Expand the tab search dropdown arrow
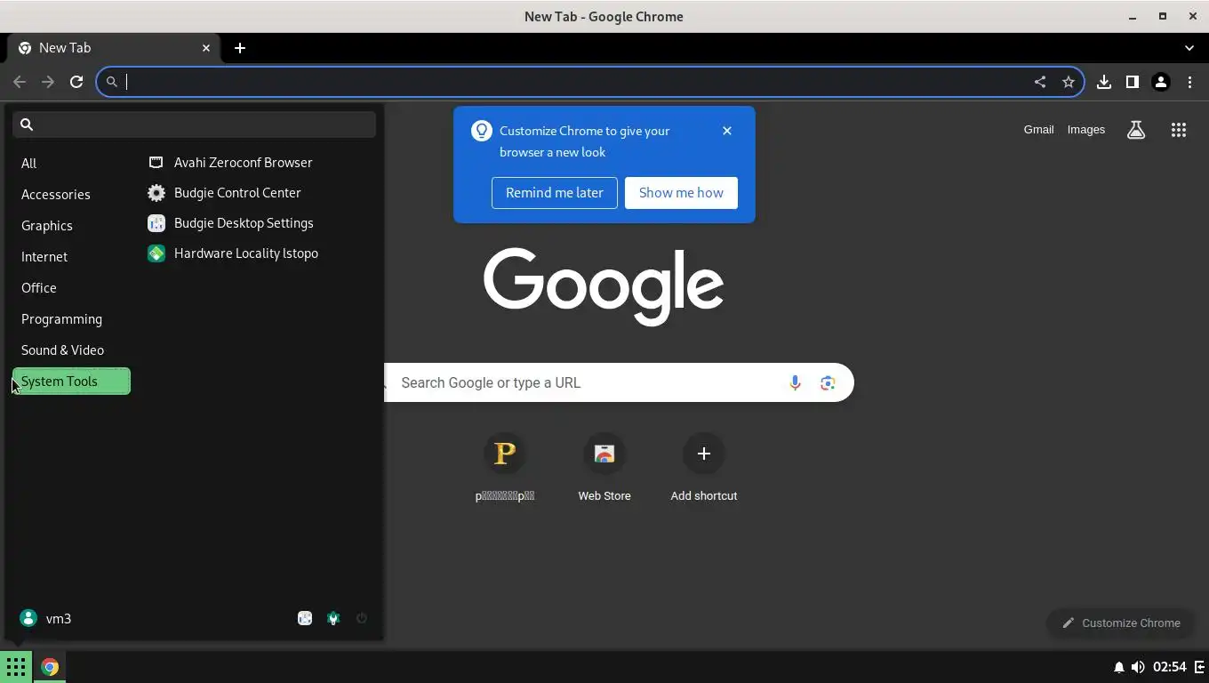Screen dimensions: 1209x683 coord(1189,48)
